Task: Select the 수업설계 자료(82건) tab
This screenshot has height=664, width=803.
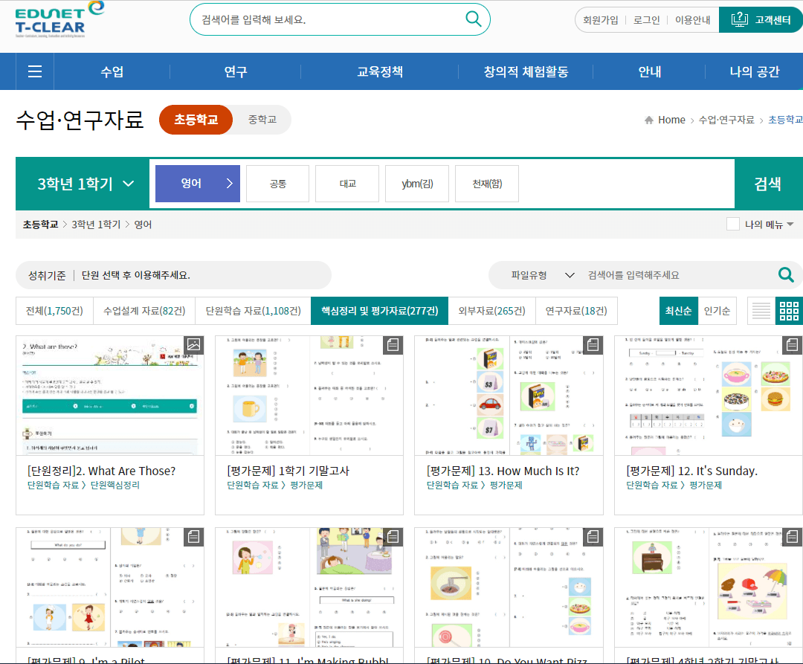Action: click(x=144, y=311)
